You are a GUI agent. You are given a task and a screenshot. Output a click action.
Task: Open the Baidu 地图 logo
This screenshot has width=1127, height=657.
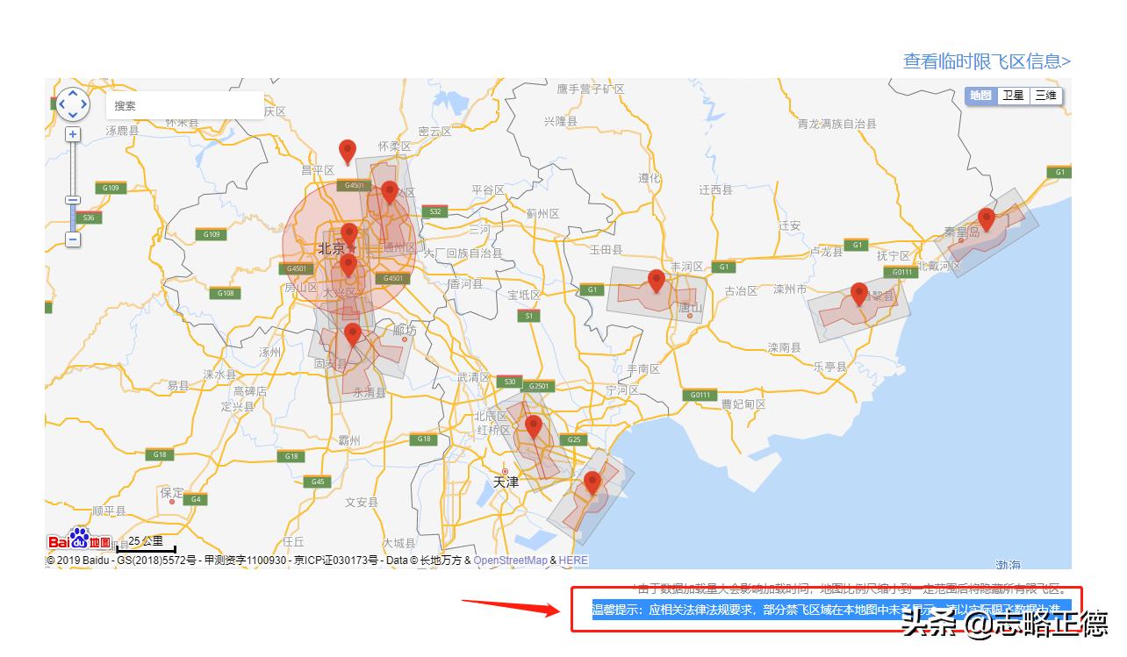tap(79, 539)
